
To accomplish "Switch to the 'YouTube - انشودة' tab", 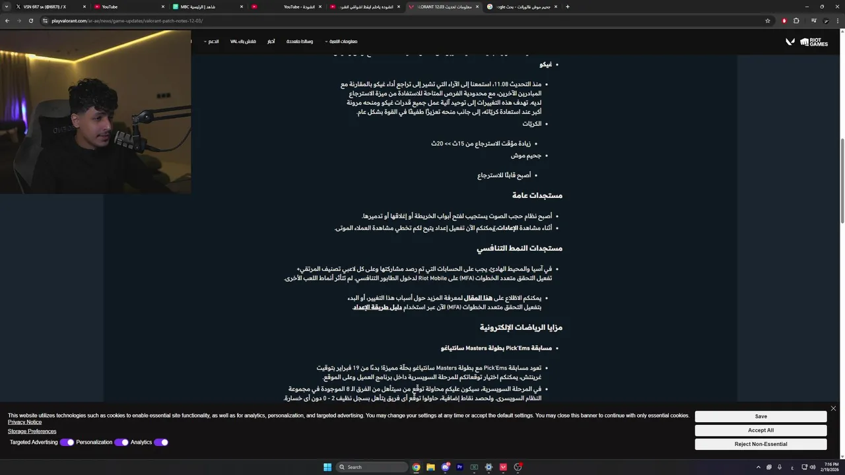I will tap(286, 7).
